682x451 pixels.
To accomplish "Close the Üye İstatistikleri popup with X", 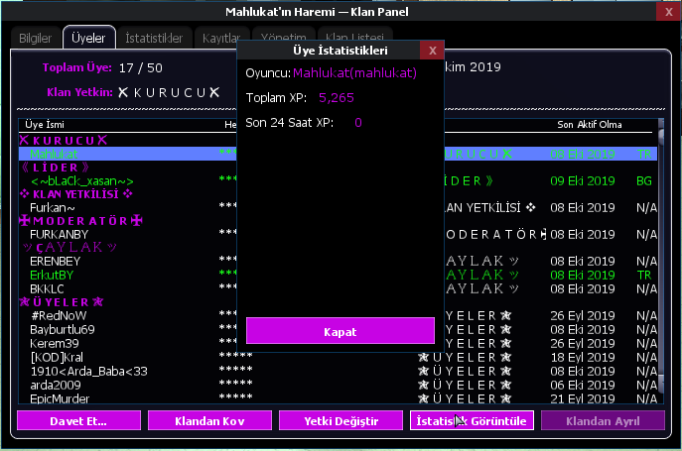I will point(433,51).
